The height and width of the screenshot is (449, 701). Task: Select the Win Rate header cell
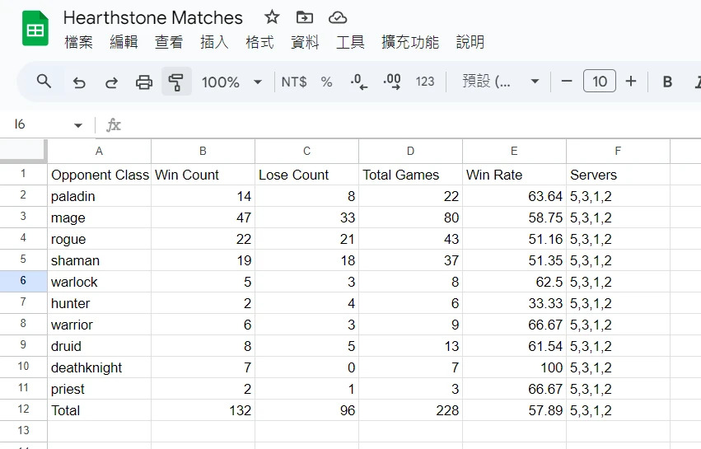coord(514,175)
